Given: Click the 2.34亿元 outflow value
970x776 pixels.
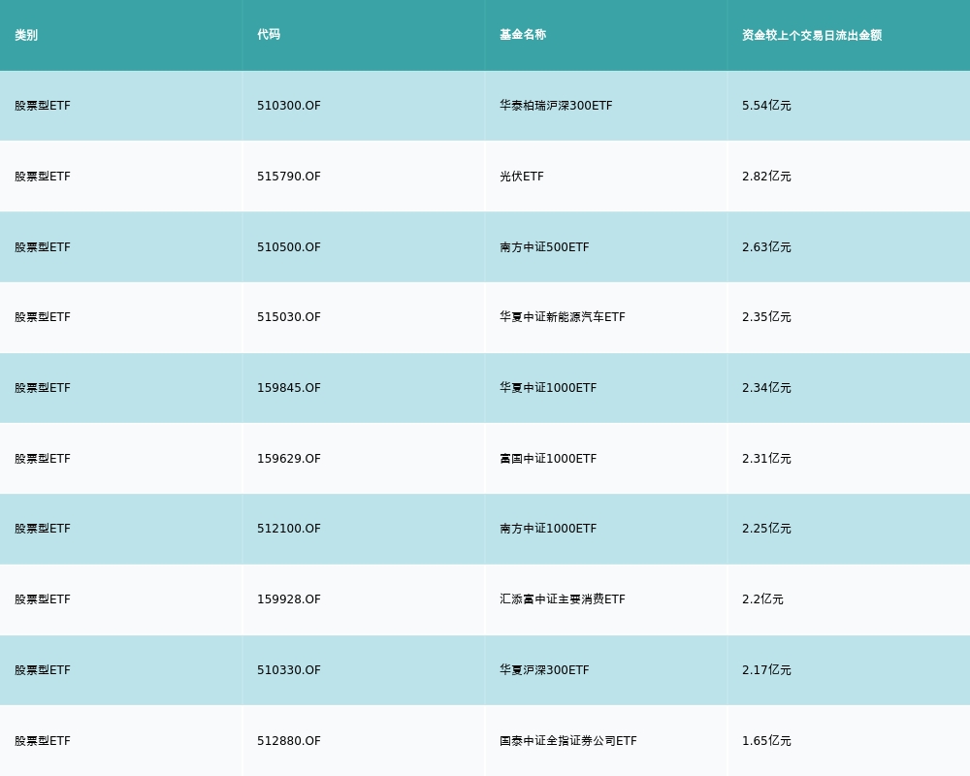Looking at the screenshot, I should 766,387.
